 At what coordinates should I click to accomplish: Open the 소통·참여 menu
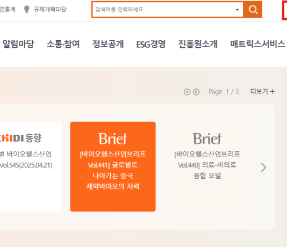click(63, 44)
